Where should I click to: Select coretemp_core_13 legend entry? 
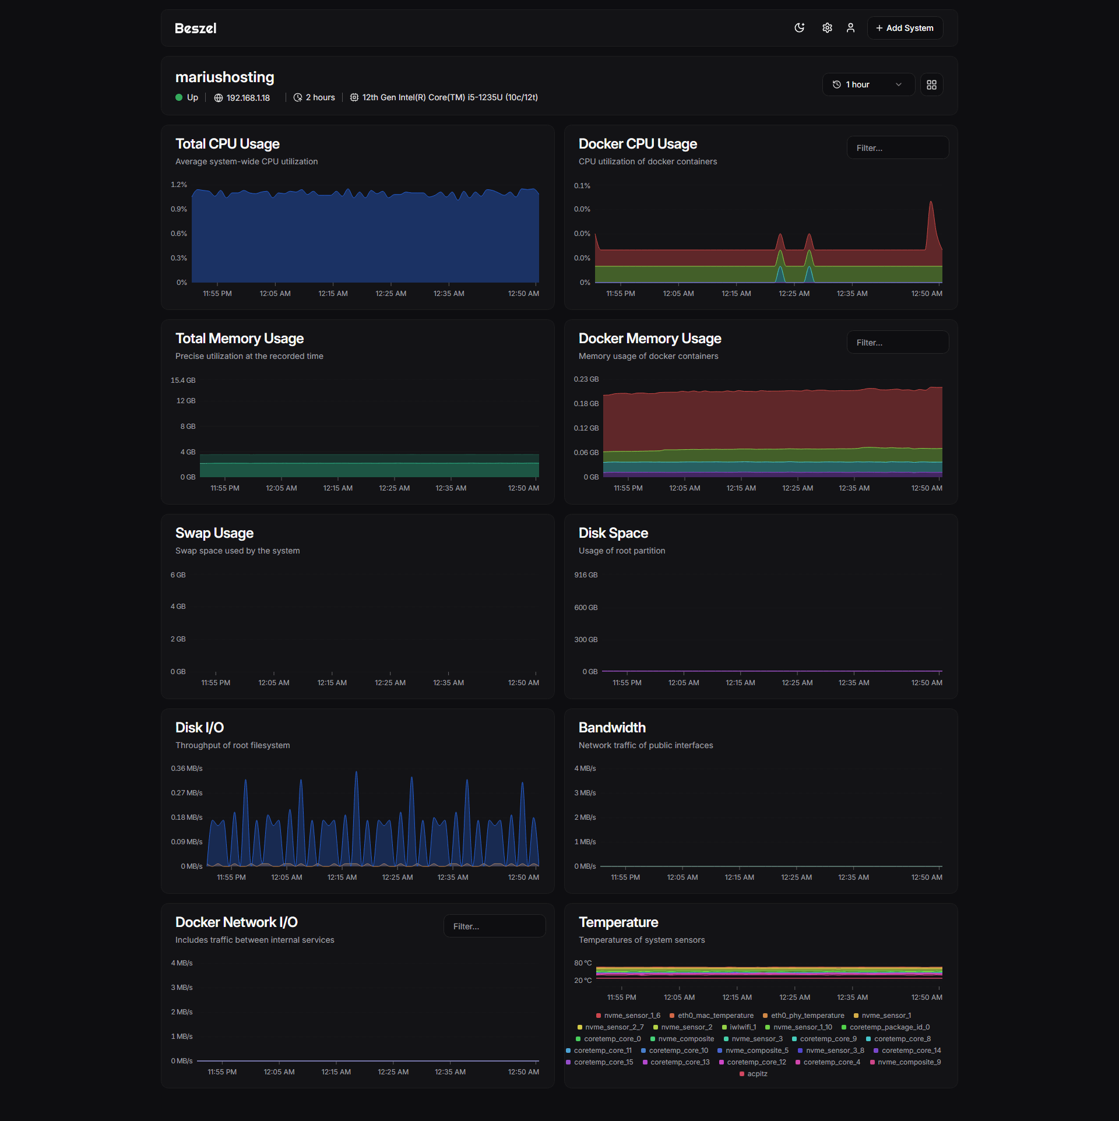(676, 1062)
